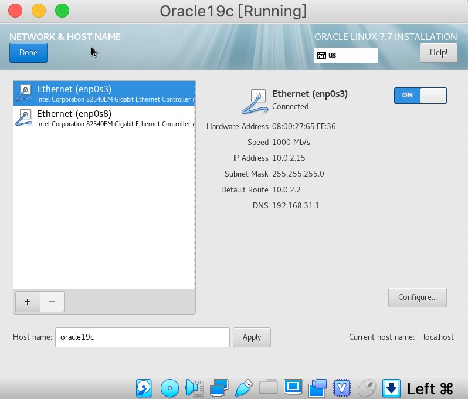Open the shared folders status icon
Viewport: 468px width, 399px height.
click(269, 387)
